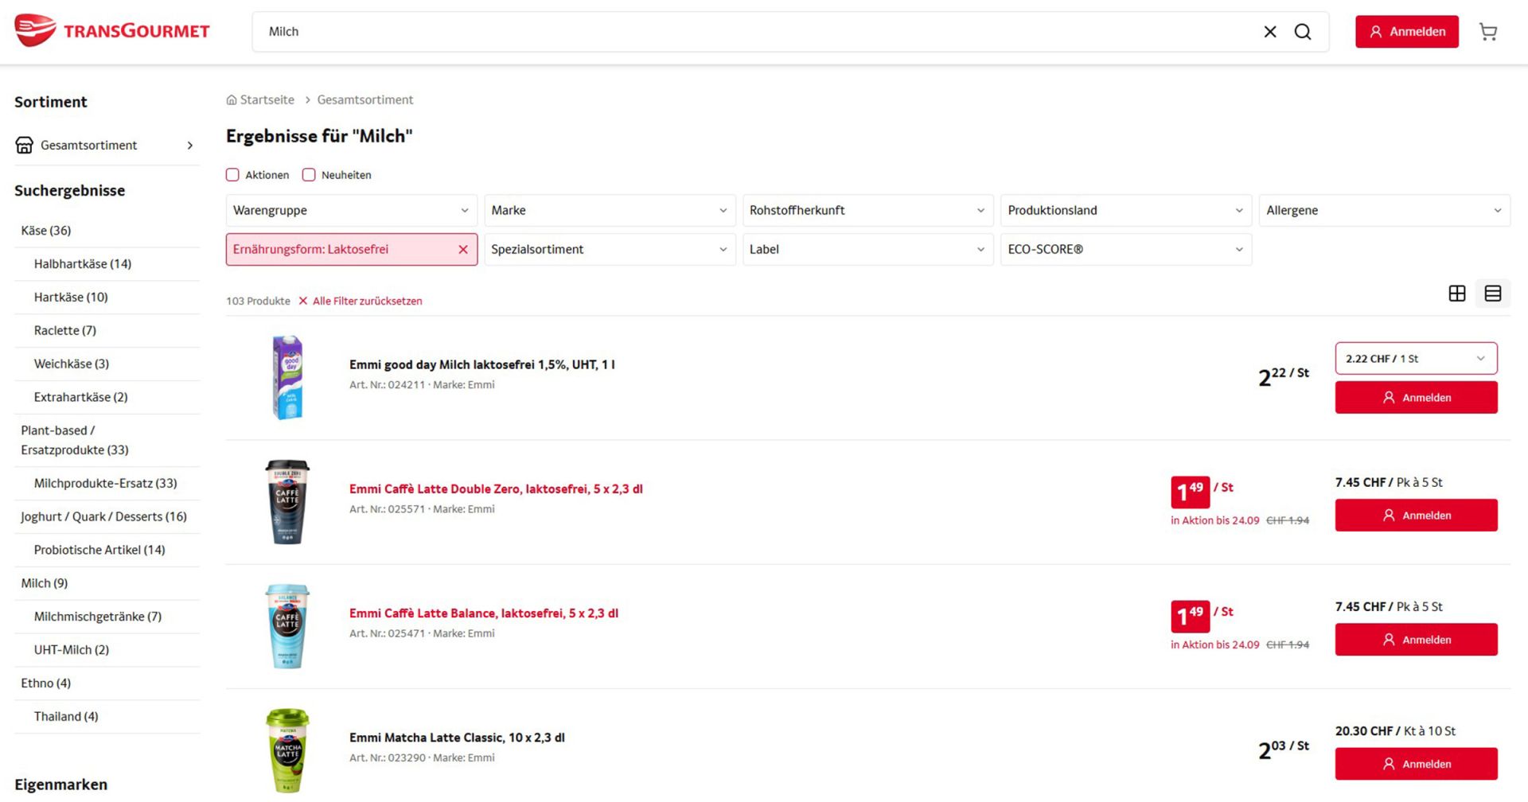The image size is (1528, 802).
Task: Select Hartkäse (10) subcategory
Action: point(71,298)
